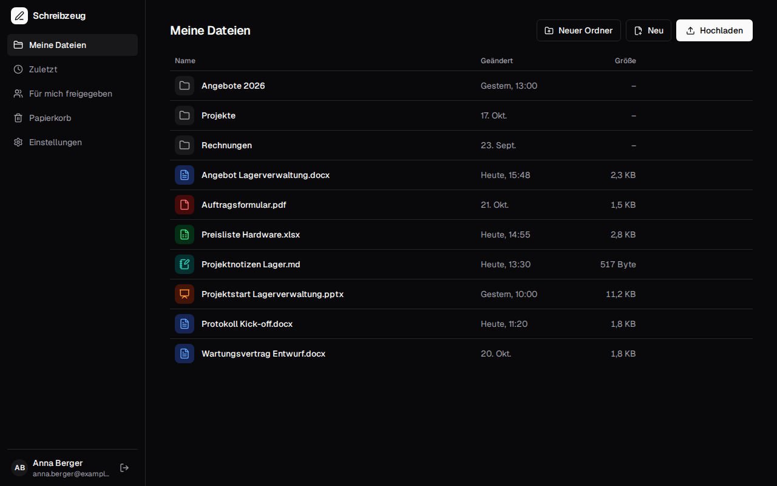
Task: Open Meine Dateien in the sidebar
Action: coord(72,45)
